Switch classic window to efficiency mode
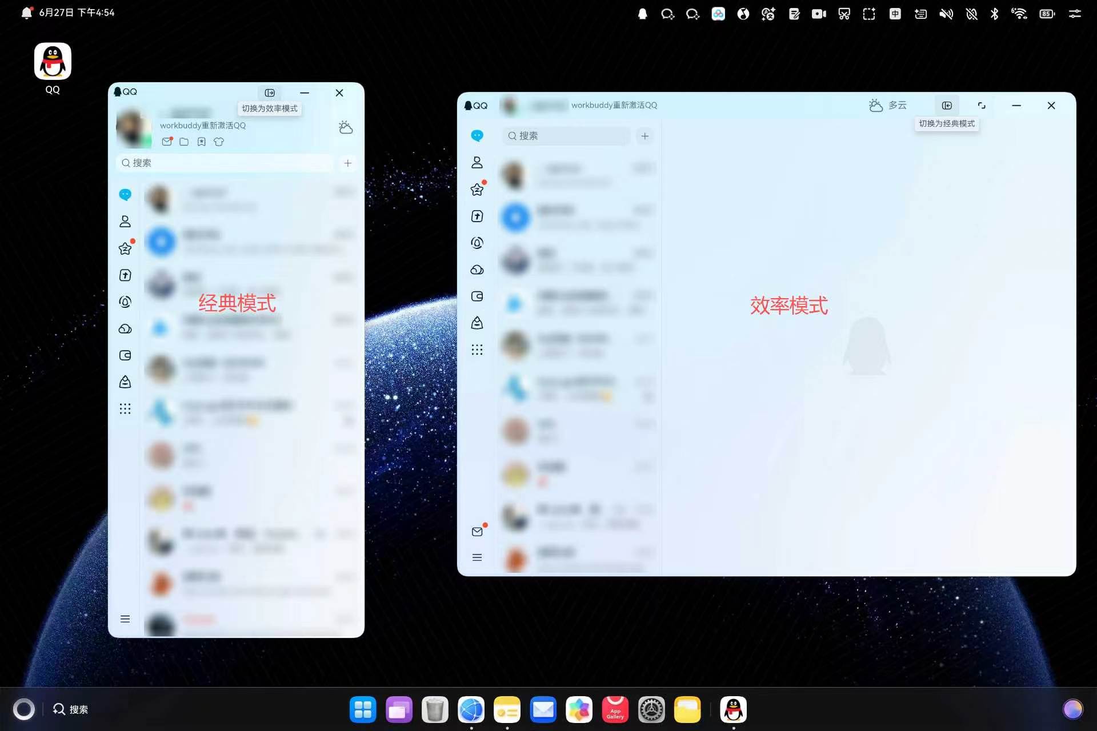1097x731 pixels. (x=270, y=93)
